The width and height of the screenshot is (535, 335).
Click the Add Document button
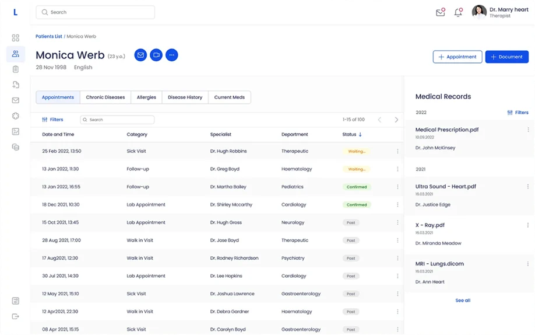(x=506, y=57)
